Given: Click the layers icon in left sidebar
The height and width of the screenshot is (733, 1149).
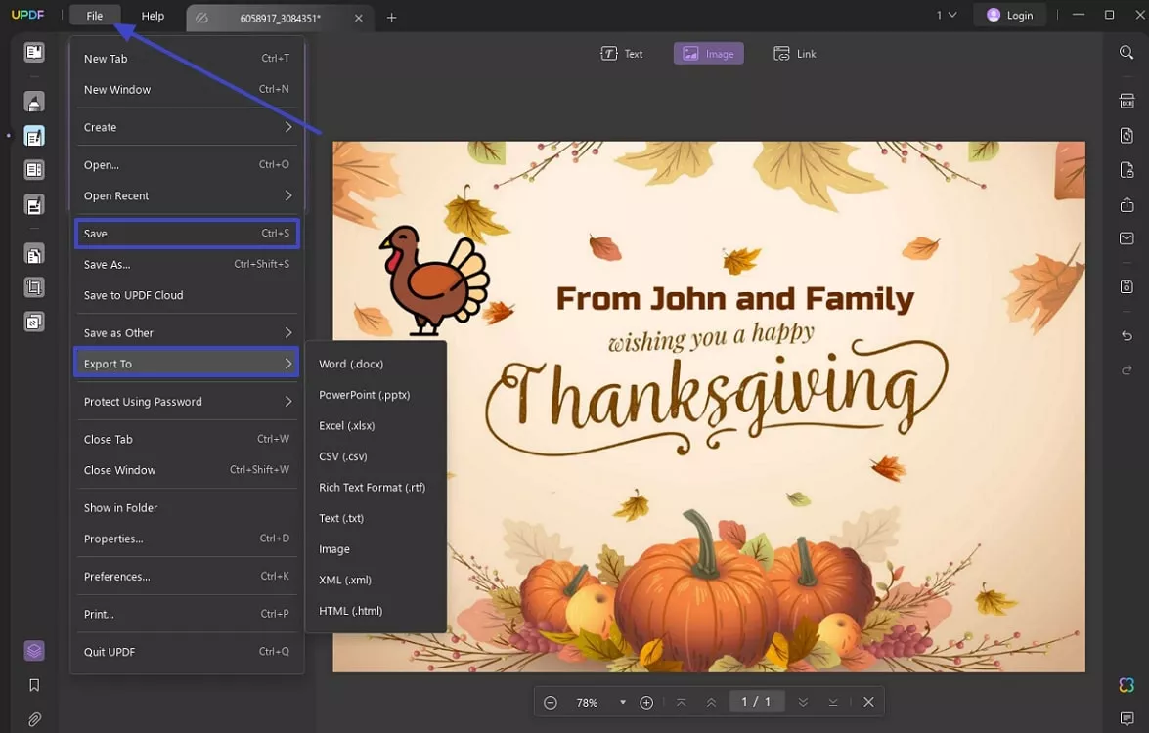Looking at the screenshot, I should click(34, 650).
